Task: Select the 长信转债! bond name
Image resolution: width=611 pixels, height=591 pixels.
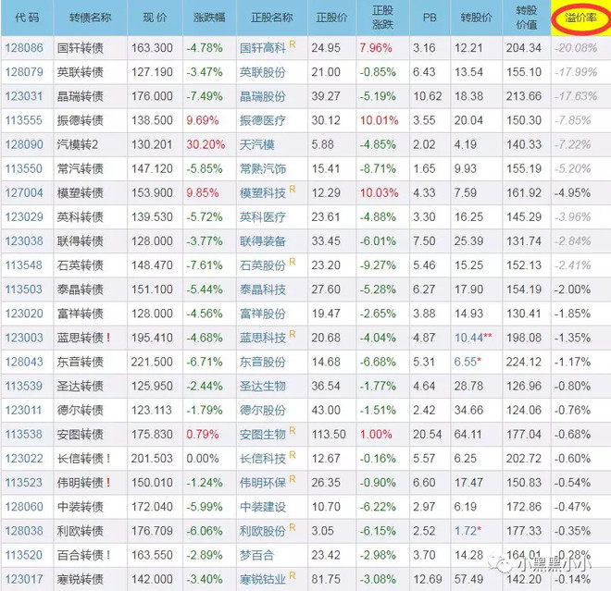Action: point(83,458)
